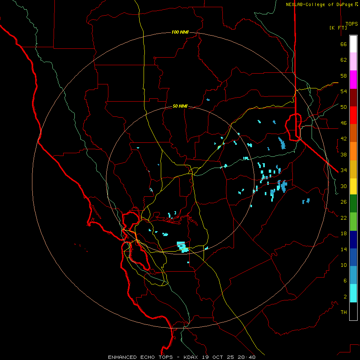Image resolution: width=360 pixels, height=360 pixels.
Task: Click the dark green 30 kft legend swatch
Action: point(353,204)
